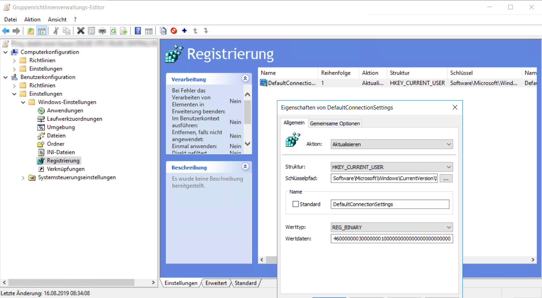Expand Richtlinien under Computerkonfiguration
Screen dimensions: 542x298
[14, 60]
